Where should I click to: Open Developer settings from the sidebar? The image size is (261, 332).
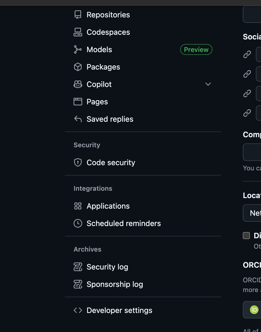[x=119, y=310]
